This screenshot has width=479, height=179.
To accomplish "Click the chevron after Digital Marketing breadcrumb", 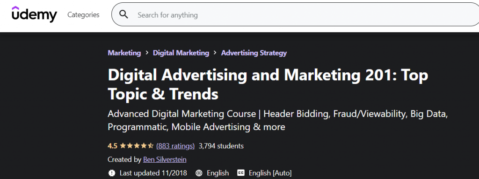I will click(215, 53).
